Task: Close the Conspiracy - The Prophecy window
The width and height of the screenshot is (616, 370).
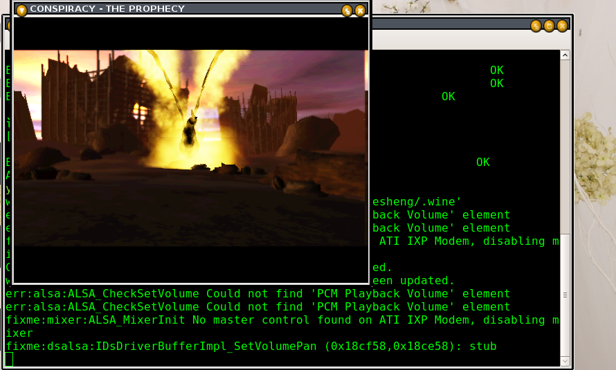Action: click(360, 10)
